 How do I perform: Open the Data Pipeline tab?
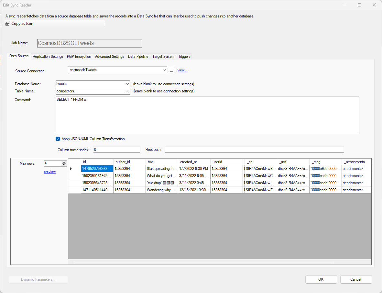tap(138, 57)
